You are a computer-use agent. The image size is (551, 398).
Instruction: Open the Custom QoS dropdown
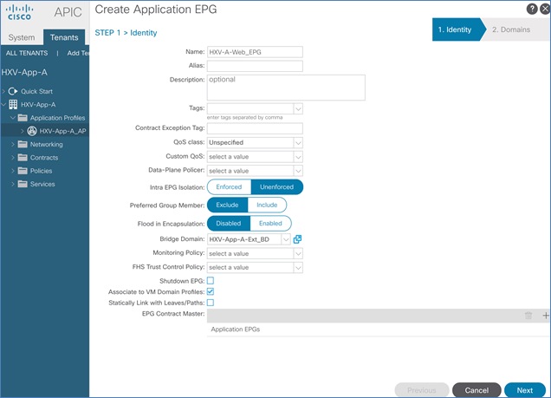point(298,157)
